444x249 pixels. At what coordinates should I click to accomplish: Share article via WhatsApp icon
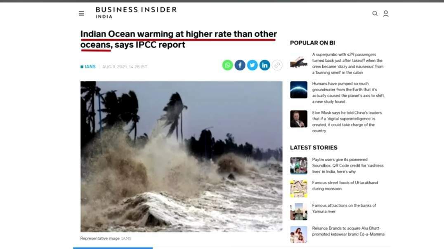(x=227, y=65)
